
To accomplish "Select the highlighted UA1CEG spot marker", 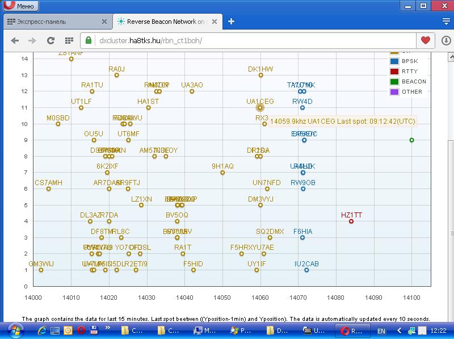I will tap(260, 107).
